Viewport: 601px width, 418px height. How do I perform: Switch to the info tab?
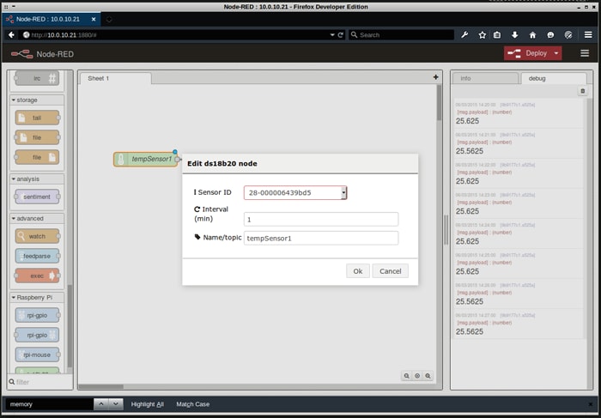(x=485, y=78)
